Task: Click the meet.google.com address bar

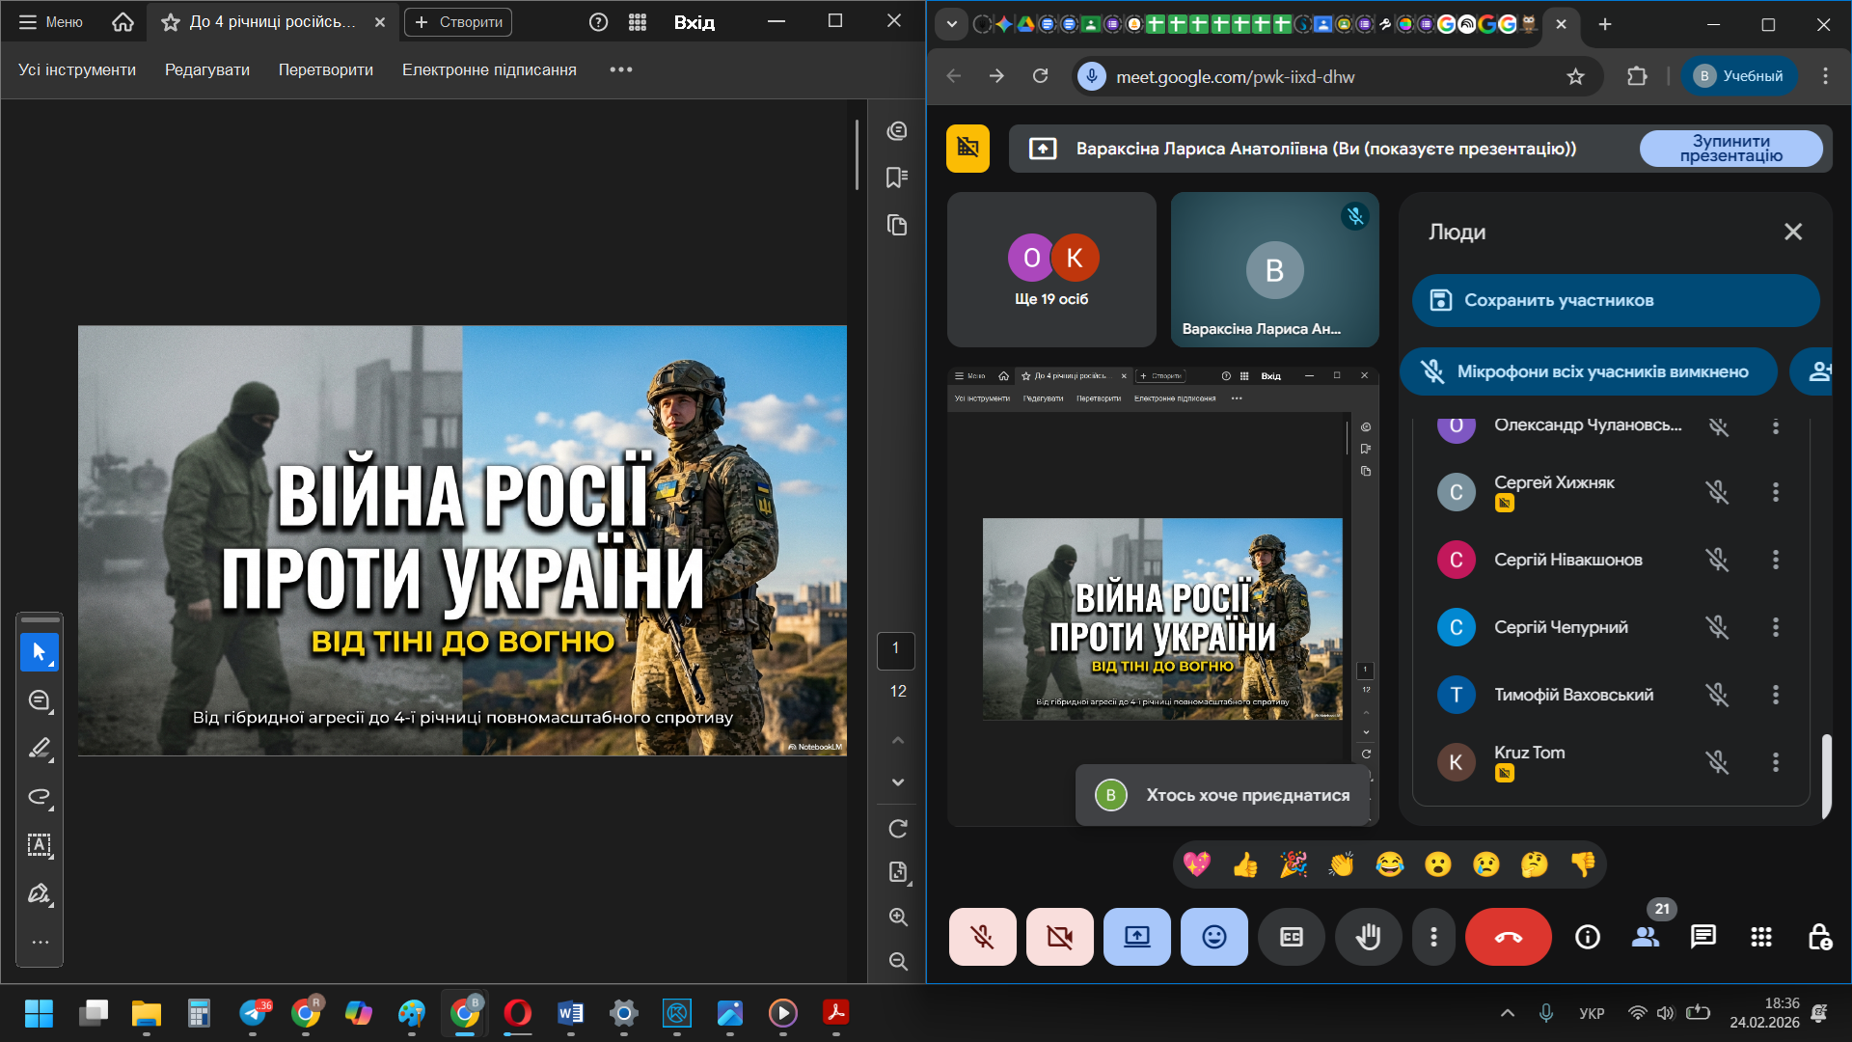Action: [1331, 76]
